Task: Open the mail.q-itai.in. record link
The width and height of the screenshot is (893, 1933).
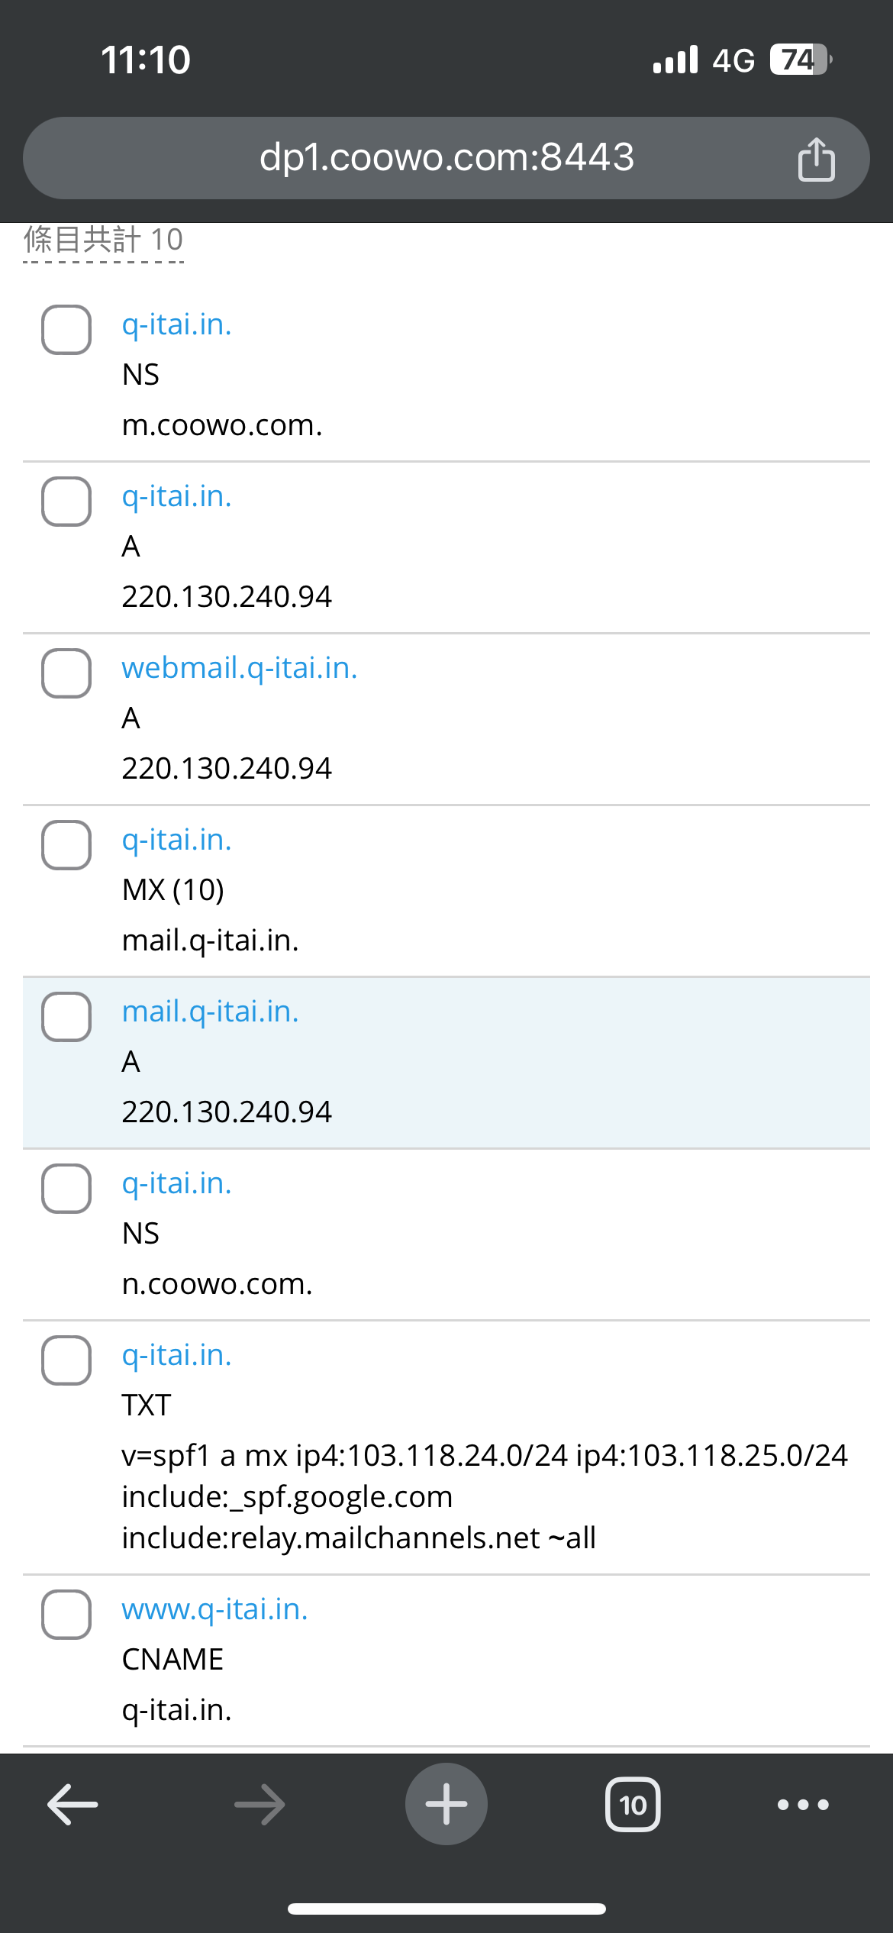Action: pyautogui.click(x=211, y=1012)
